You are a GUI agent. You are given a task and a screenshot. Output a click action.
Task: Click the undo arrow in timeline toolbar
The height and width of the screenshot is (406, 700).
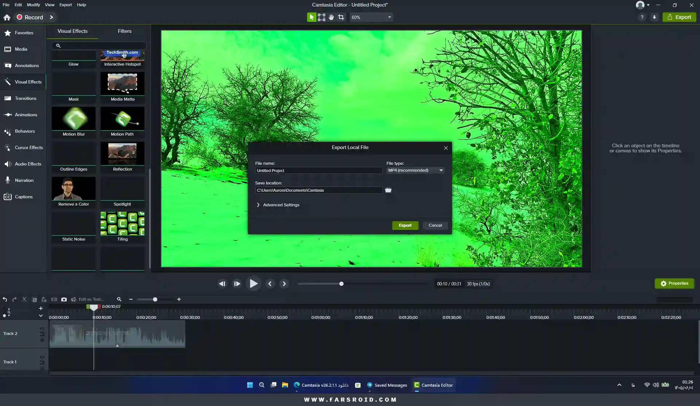point(5,299)
